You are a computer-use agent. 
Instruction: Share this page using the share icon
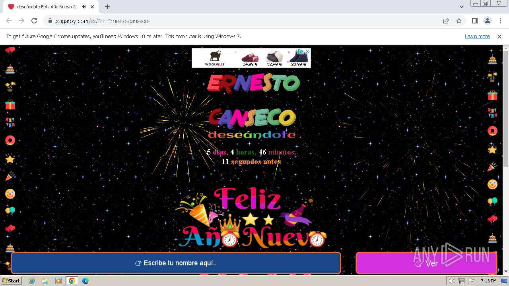tap(446, 21)
